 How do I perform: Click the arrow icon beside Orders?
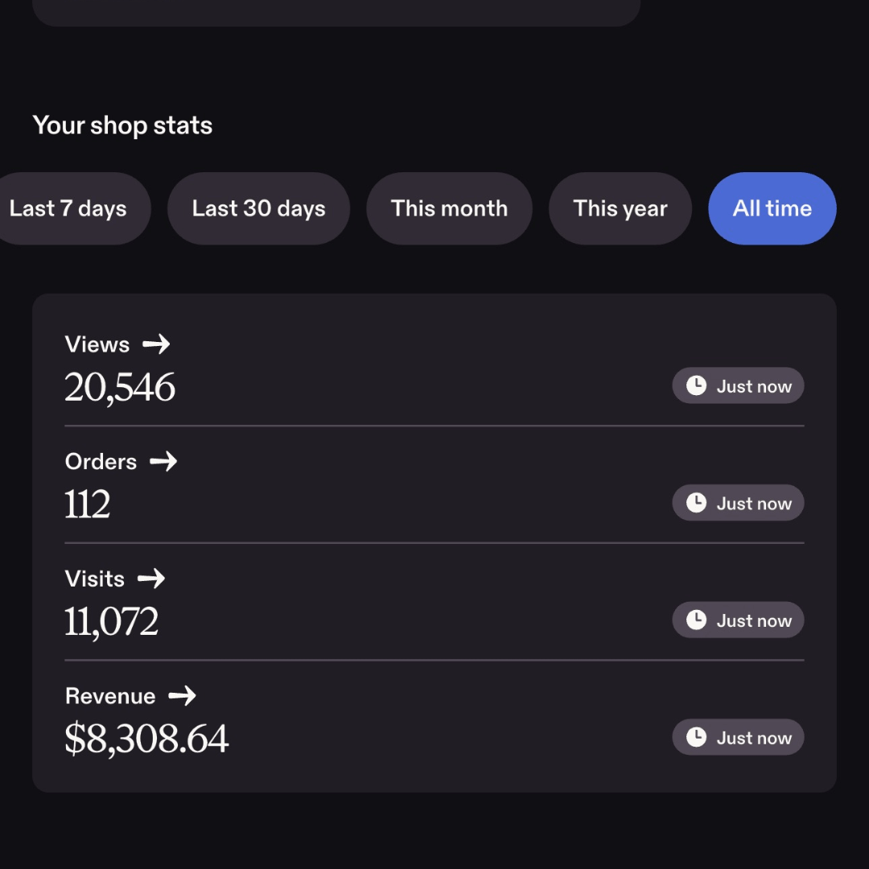point(163,461)
